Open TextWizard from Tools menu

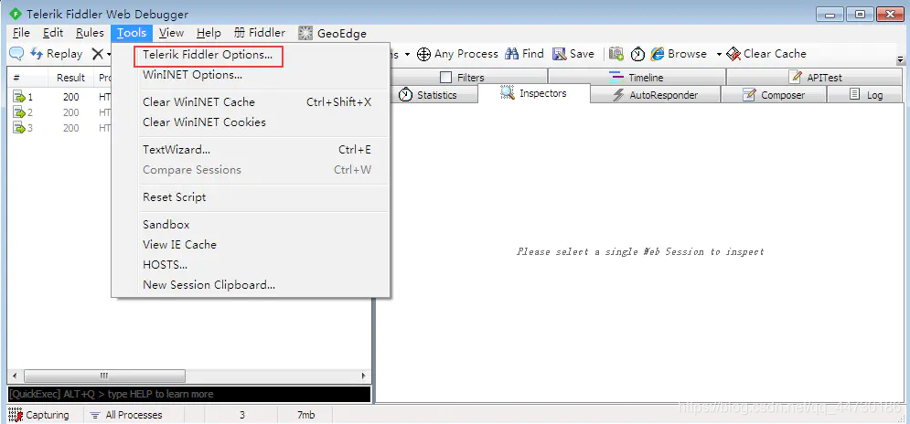pyautogui.click(x=251, y=150)
